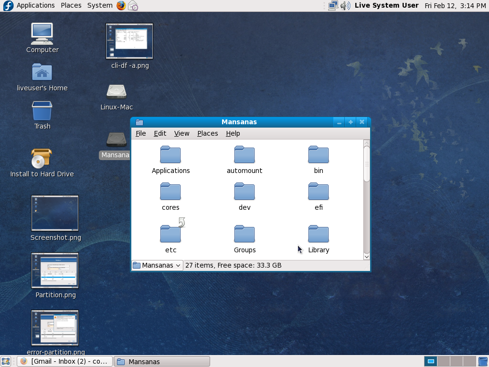The height and width of the screenshot is (367, 489).
Task: Select the etc symlink folder icon
Action: tap(170, 233)
